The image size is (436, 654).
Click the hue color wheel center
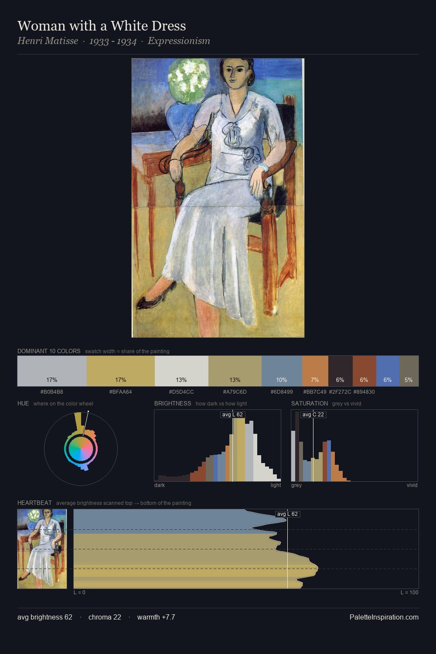[81, 449]
